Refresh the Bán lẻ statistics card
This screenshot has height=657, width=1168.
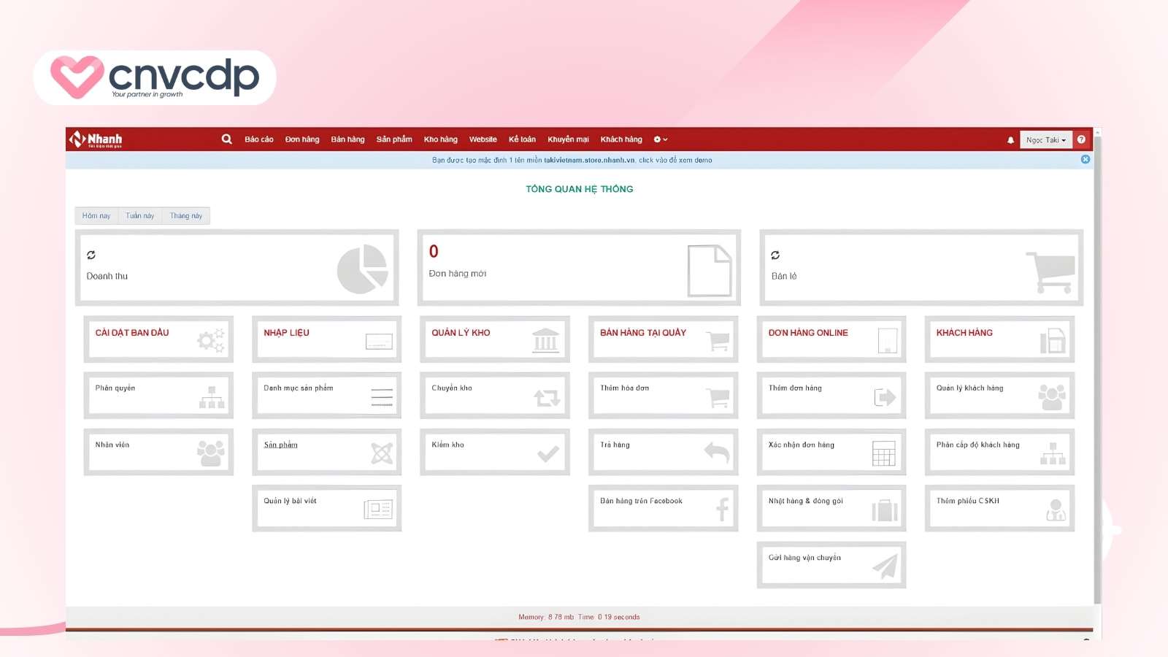(x=775, y=256)
